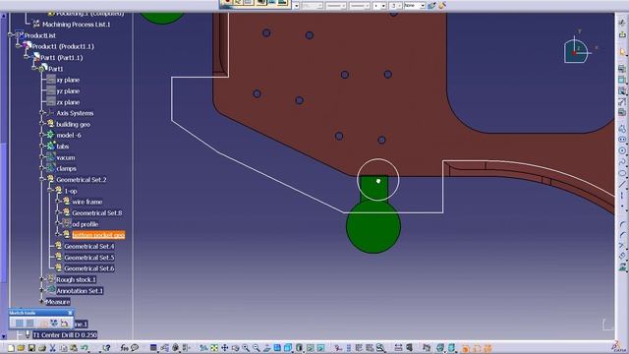Screen dimensions: 629x354
Task: Select the zx plane tree item
Action: (x=68, y=102)
